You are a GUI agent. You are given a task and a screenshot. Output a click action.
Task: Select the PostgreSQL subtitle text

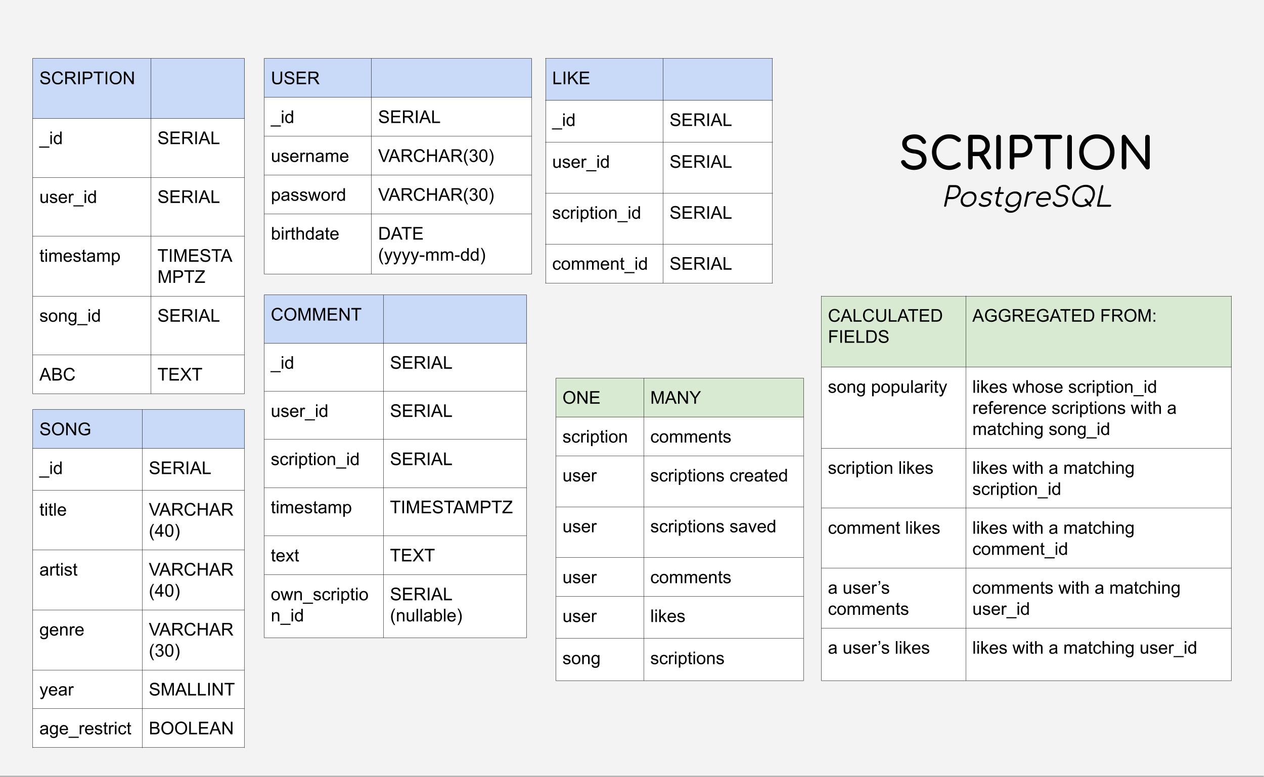[1027, 197]
